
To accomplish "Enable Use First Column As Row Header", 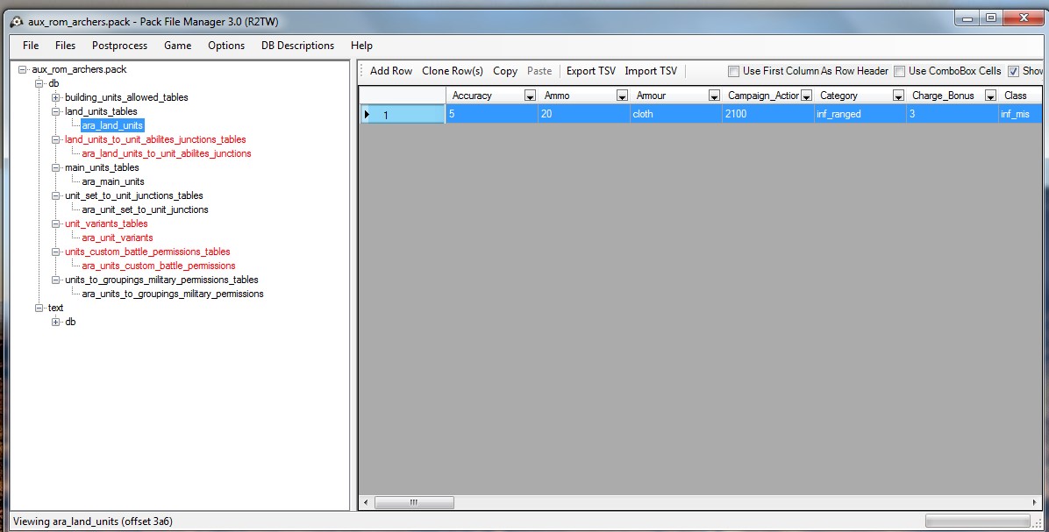I will pos(733,71).
